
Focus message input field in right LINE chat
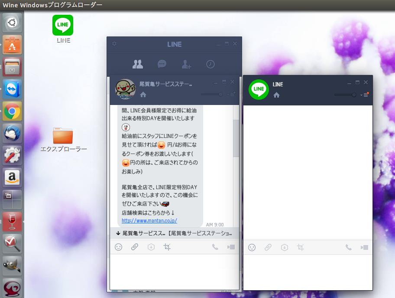pos(308,272)
